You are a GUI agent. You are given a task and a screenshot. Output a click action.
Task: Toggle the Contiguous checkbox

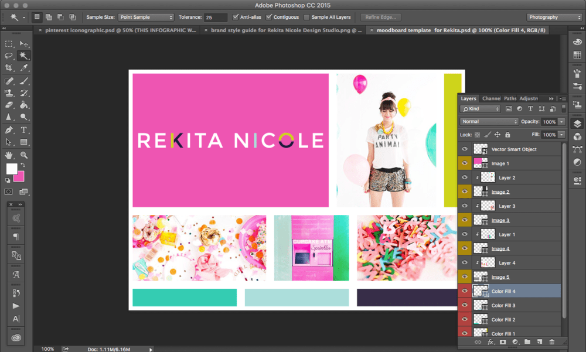coord(269,17)
